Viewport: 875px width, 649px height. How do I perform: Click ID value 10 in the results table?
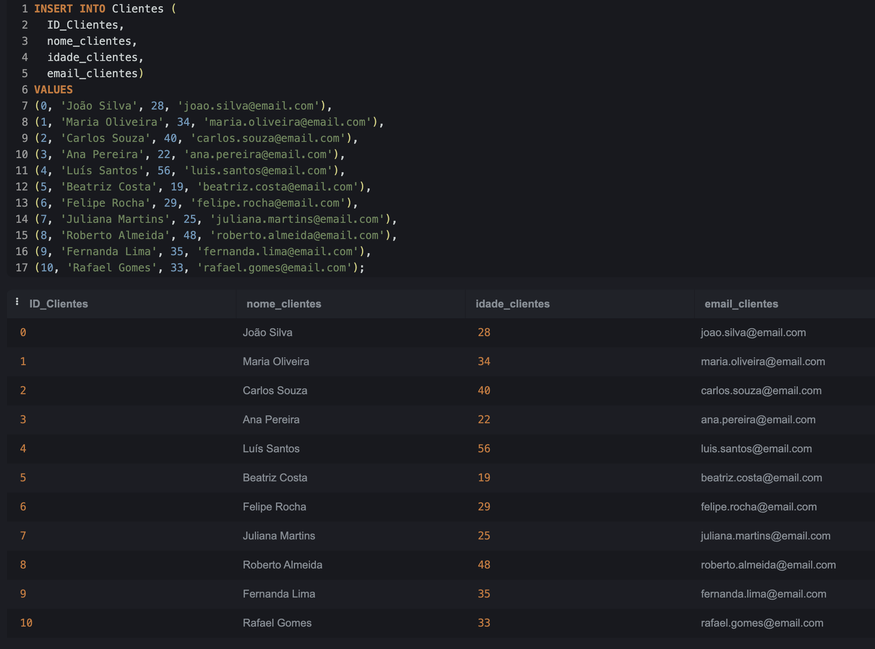[x=26, y=623]
